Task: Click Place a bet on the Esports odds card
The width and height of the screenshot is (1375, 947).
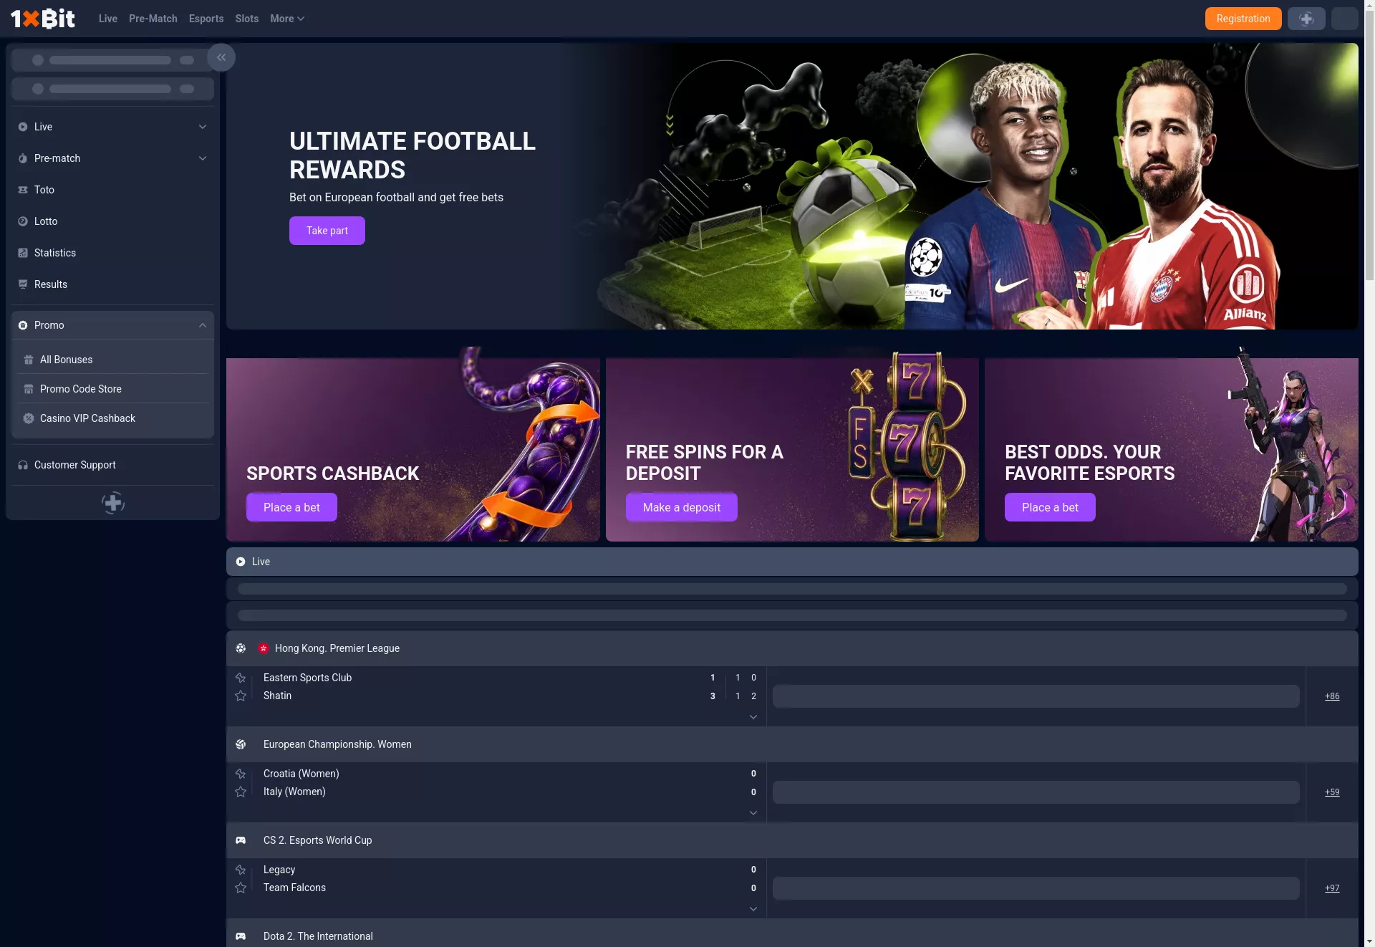Action: click(x=1050, y=507)
